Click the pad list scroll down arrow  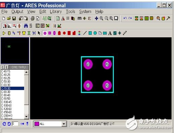click(x=26, y=116)
